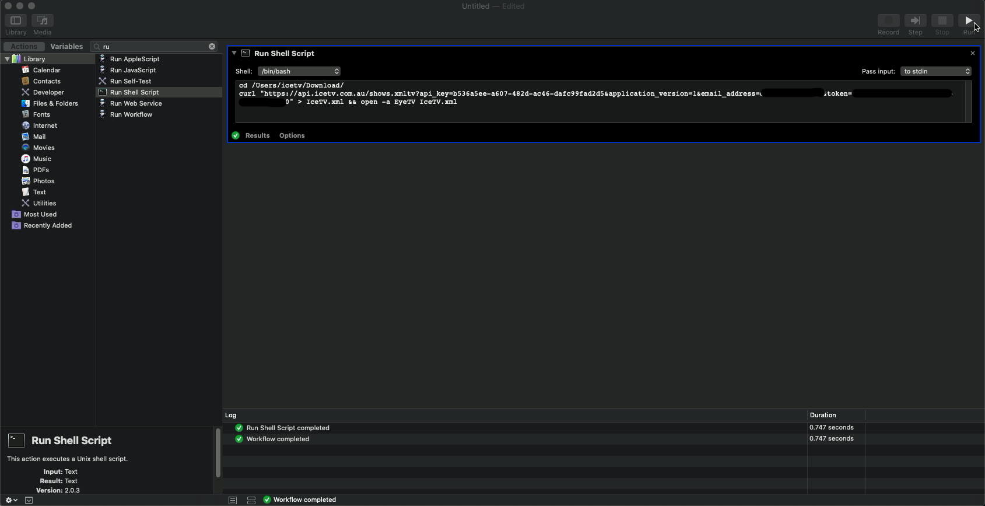Toggle the description panel visibility button

click(x=29, y=500)
